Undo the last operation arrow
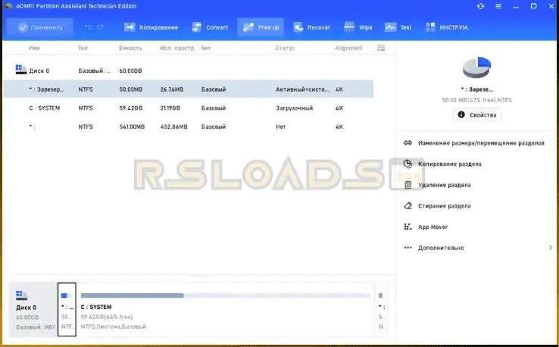 (x=88, y=27)
